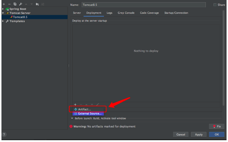Choose Artifact... from the popup menu
The image size is (228, 142).
88,109
